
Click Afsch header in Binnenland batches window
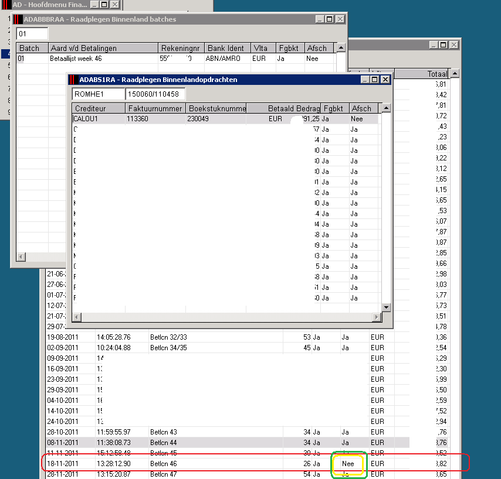[319, 48]
